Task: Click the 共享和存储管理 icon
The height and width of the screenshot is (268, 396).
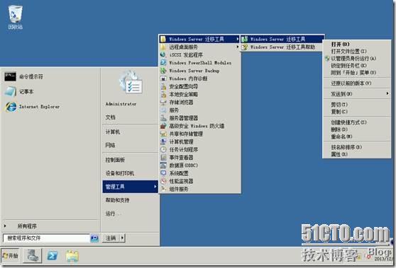Action: click(163, 134)
